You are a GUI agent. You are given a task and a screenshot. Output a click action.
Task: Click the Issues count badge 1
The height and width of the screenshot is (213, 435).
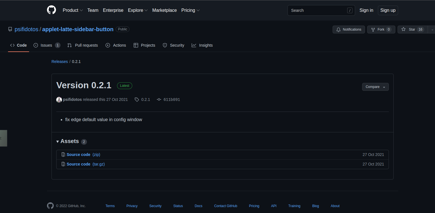pos(57,45)
